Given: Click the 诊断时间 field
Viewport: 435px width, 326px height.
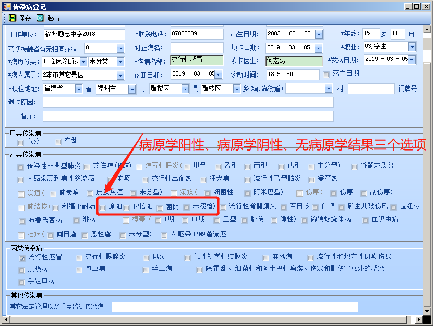Looking at the screenshot, I should (x=293, y=74).
